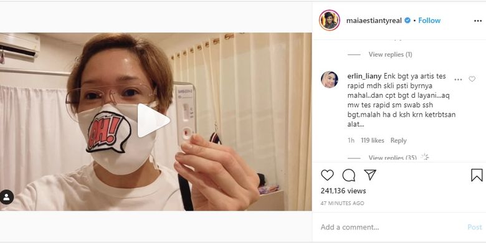Like the post with heart icon

click(327, 175)
